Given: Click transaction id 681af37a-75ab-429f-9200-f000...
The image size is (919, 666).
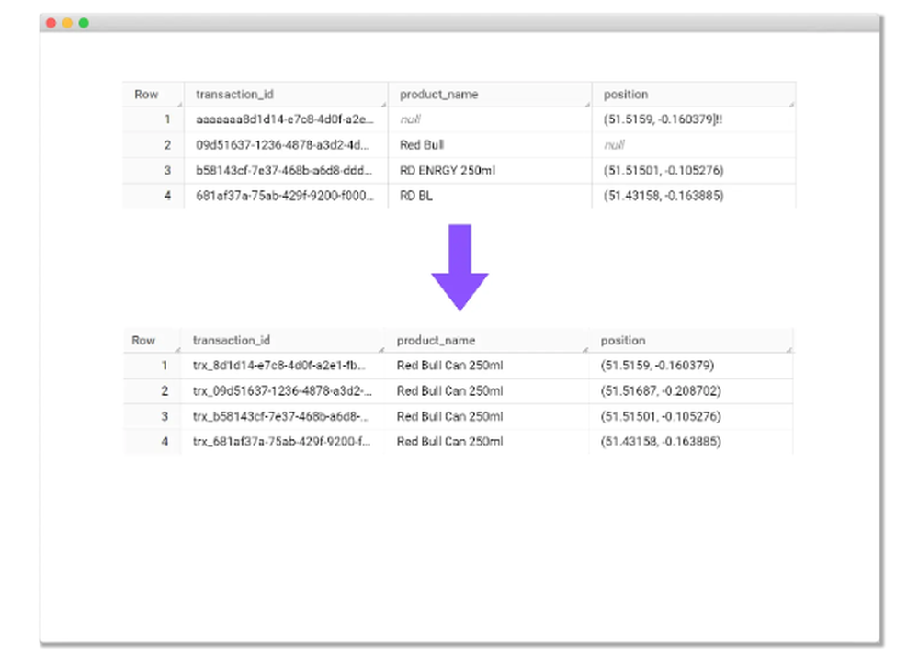Looking at the screenshot, I should (284, 196).
